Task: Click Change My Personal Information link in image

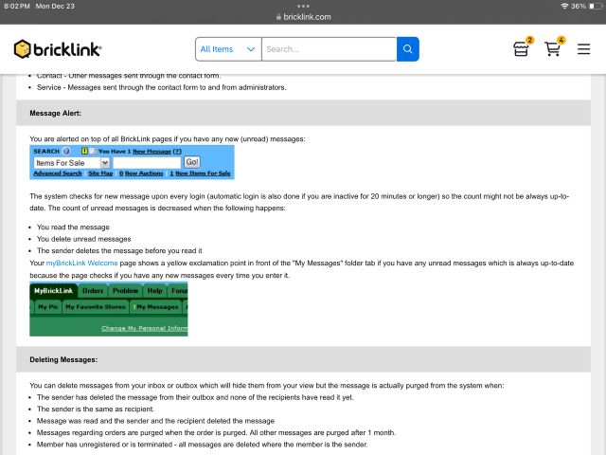Action: click(144, 328)
